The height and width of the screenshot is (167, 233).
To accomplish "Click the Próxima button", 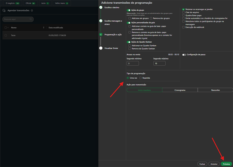I will [226, 164].
